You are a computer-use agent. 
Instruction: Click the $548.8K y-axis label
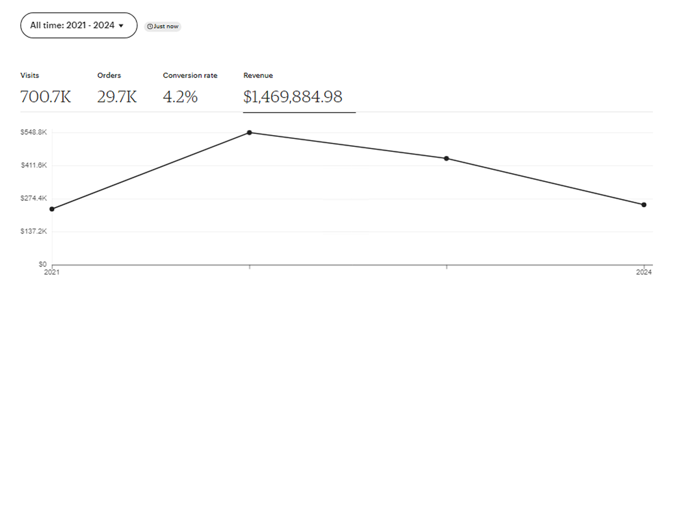pos(34,132)
